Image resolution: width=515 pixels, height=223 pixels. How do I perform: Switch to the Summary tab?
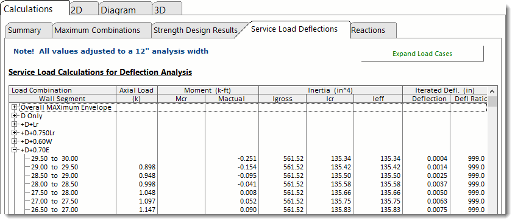coord(28,30)
